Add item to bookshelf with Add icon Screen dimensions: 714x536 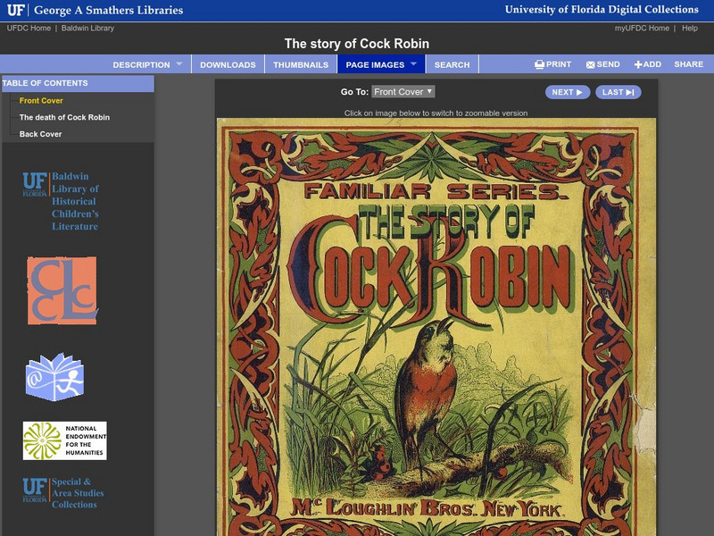coord(648,64)
